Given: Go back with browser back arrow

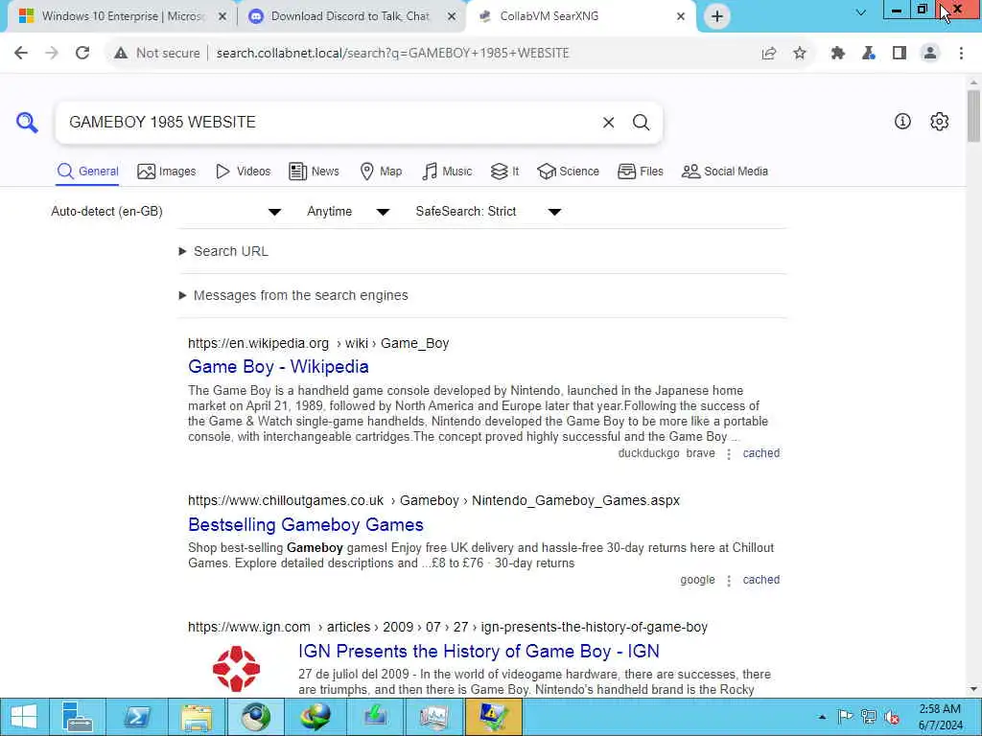Looking at the screenshot, I should click(21, 54).
